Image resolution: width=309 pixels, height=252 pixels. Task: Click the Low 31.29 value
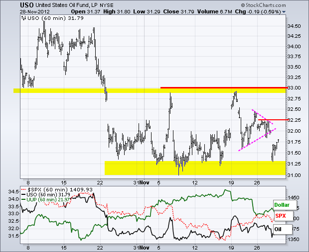(x=147, y=12)
